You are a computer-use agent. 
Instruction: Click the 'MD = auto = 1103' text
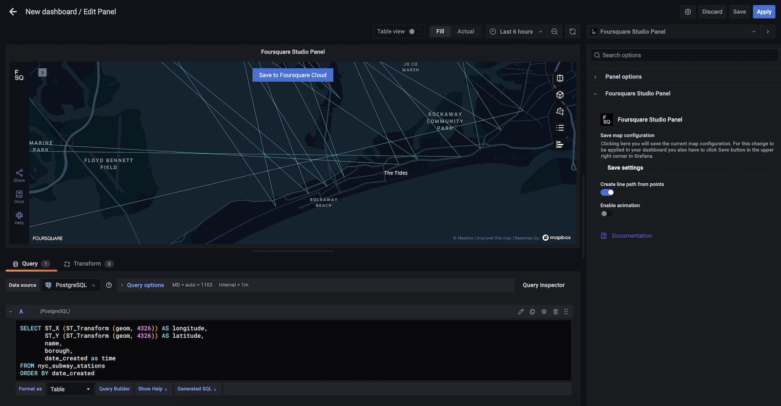pyautogui.click(x=192, y=285)
